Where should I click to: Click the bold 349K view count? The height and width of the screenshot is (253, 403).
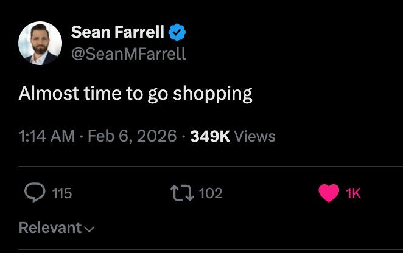pos(210,136)
